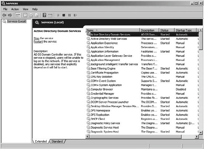This screenshot has height=149, width=204.
Task: Select the Active Directory Domain Services row
Action: pyautogui.click(x=142, y=35)
